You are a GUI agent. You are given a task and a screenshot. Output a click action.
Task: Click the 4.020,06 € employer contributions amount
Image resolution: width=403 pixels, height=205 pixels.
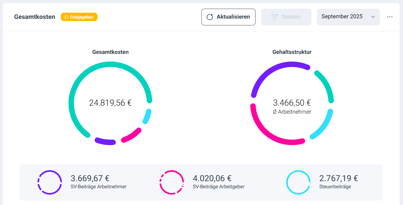point(212,178)
